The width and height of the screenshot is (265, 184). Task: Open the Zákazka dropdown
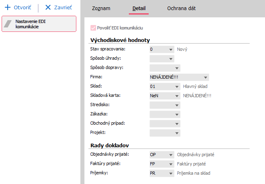click(177, 114)
